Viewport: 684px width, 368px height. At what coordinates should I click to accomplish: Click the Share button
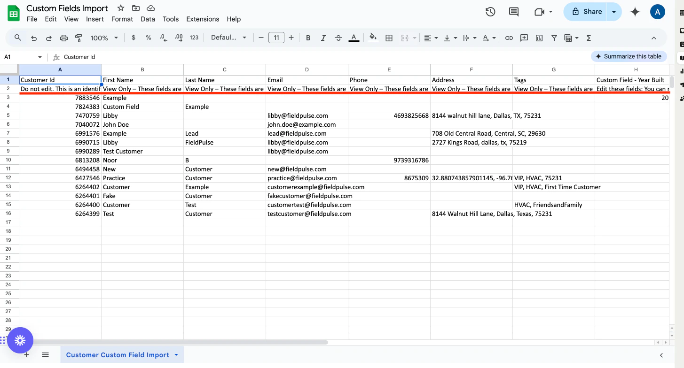click(585, 12)
